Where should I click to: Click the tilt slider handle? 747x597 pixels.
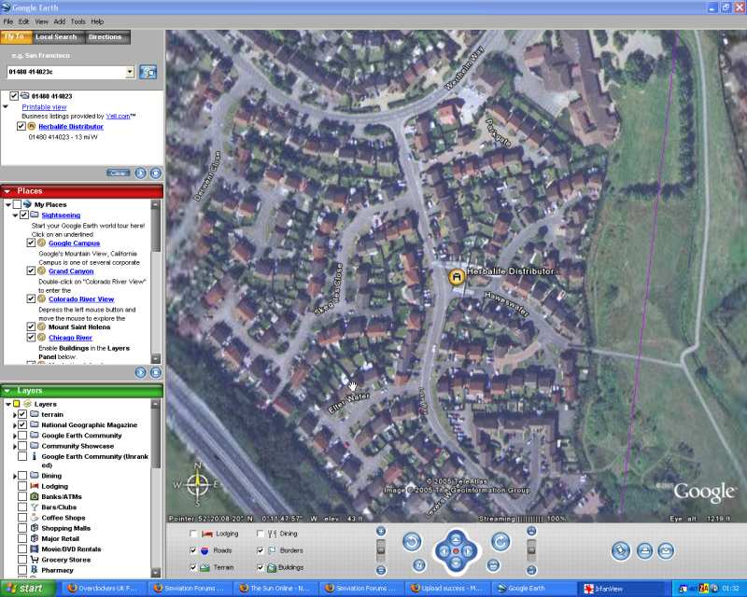click(531, 549)
